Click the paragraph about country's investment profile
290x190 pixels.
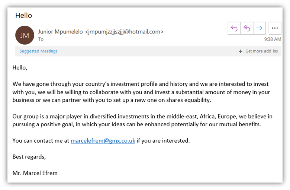tap(141, 92)
